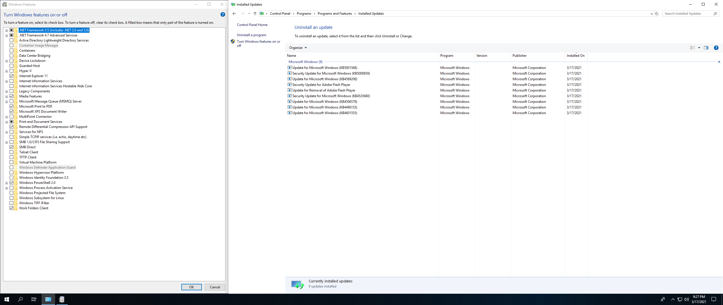
Task: Uncheck Internet Explorer 11
Action: point(12,76)
